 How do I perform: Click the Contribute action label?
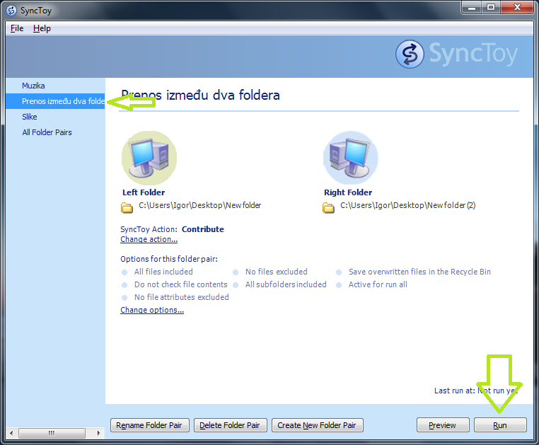click(x=203, y=229)
